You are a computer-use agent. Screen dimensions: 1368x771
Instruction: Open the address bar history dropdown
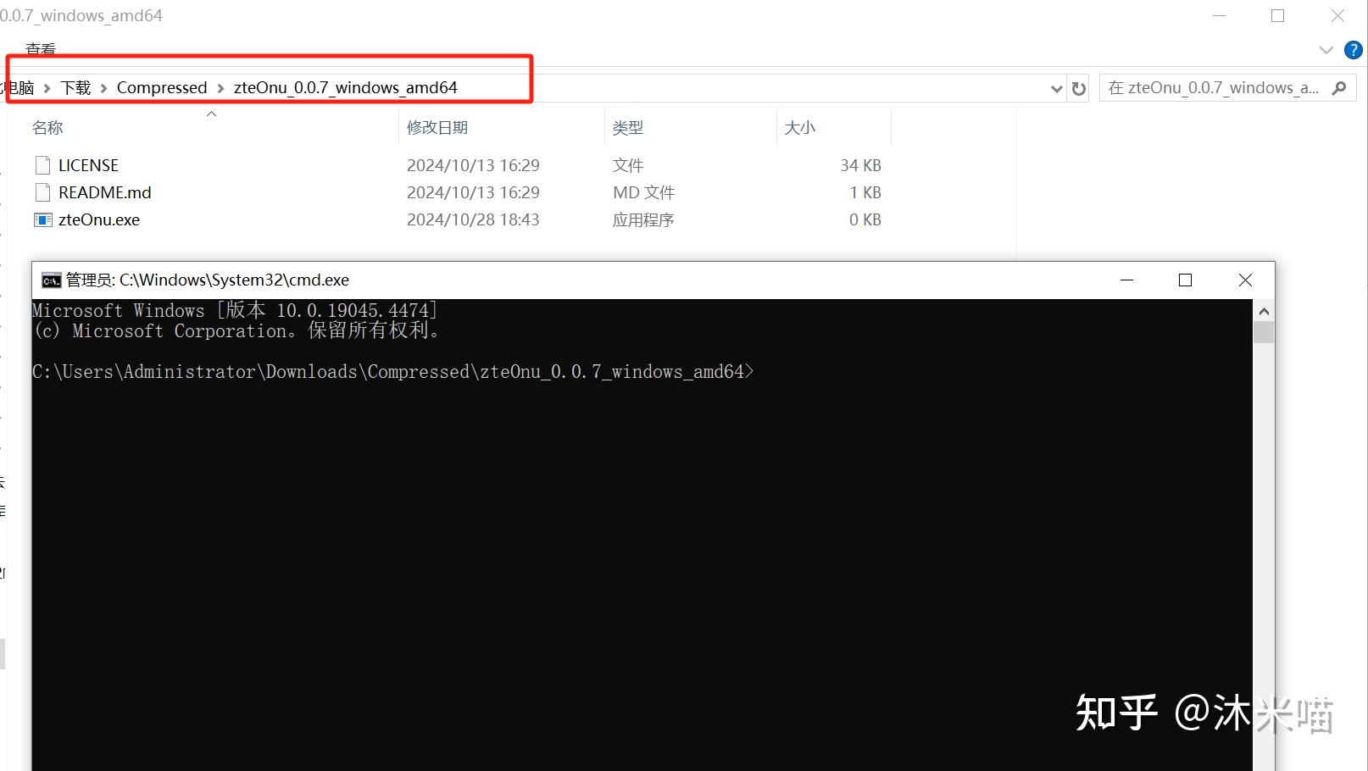pos(1056,87)
